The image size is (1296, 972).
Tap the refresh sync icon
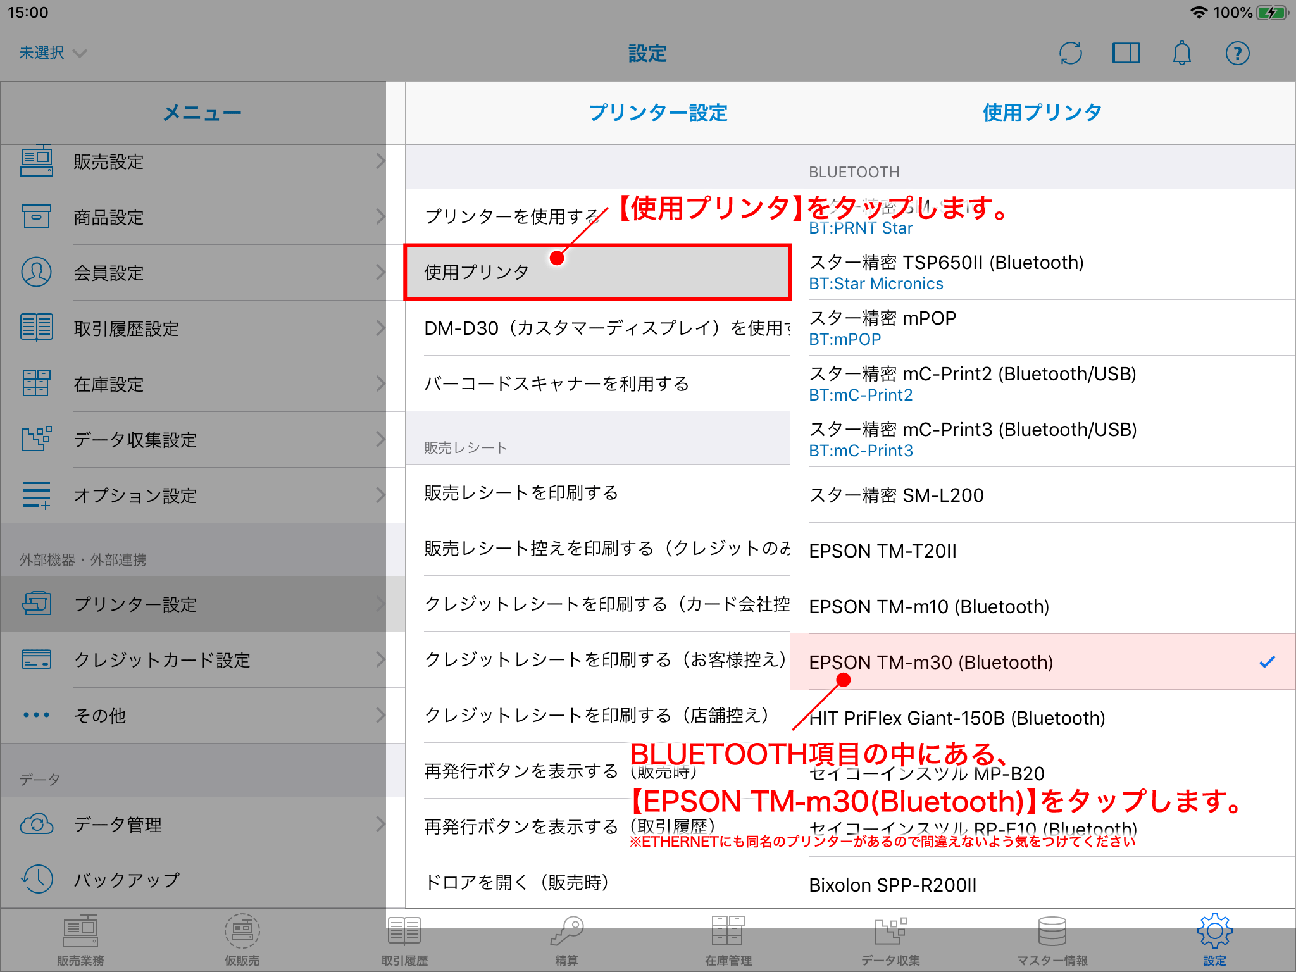point(1070,53)
